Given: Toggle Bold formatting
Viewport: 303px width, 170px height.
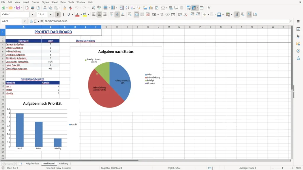Looking at the screenshot, I should 58,14.
